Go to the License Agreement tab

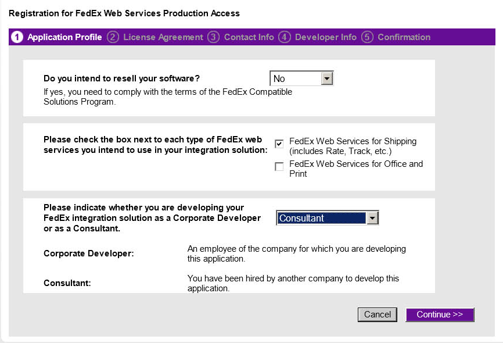coord(163,37)
